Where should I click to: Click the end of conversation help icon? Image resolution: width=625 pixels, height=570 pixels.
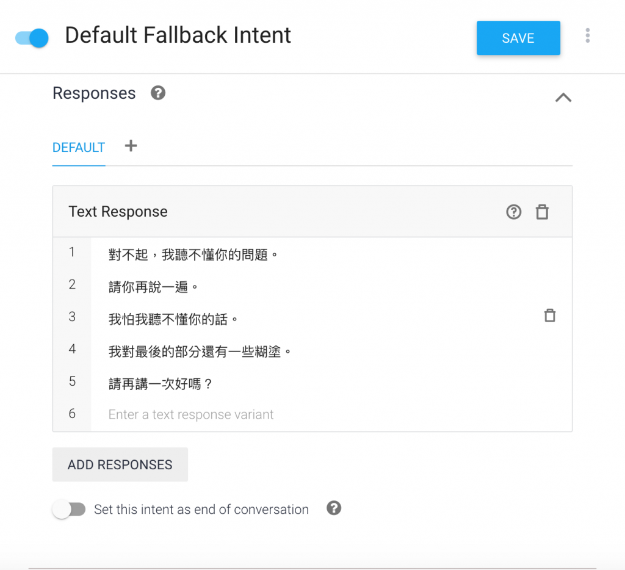click(333, 508)
